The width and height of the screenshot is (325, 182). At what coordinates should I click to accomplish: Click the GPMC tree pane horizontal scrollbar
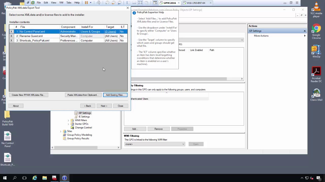click(76, 147)
